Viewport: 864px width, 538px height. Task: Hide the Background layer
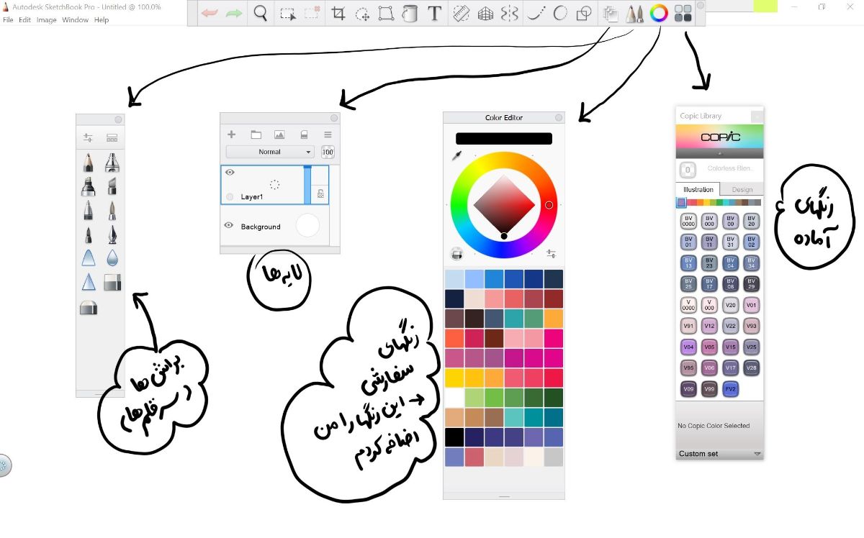(229, 225)
